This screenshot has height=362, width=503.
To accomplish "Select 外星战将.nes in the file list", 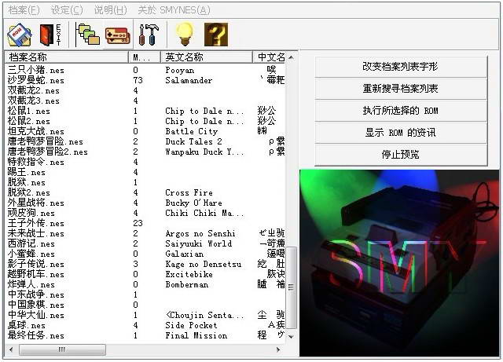I will pyautogui.click(x=36, y=203).
